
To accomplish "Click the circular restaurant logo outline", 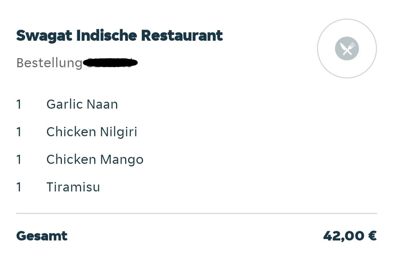I will [347, 49].
